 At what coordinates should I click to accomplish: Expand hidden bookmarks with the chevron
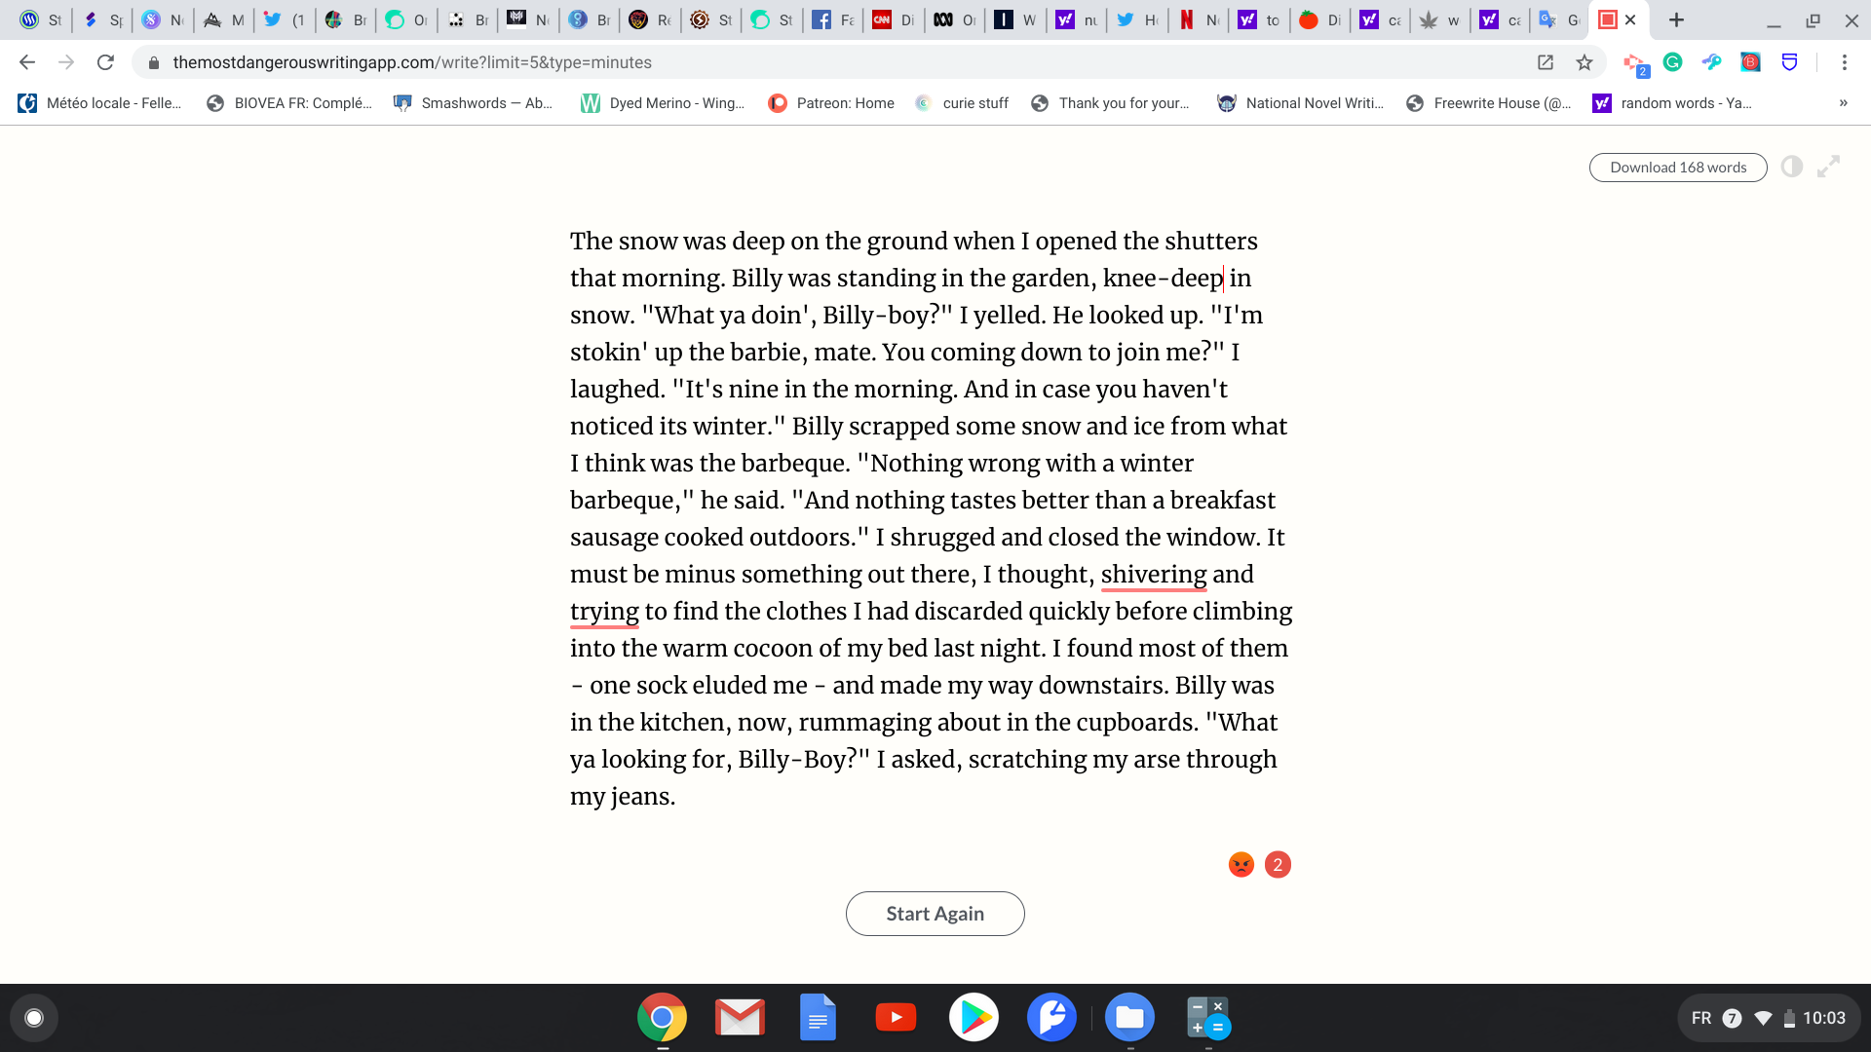(1843, 103)
